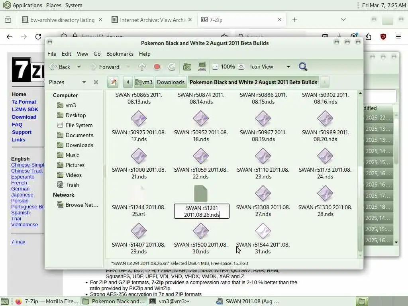Open the Applications system menu

coord(23,5)
